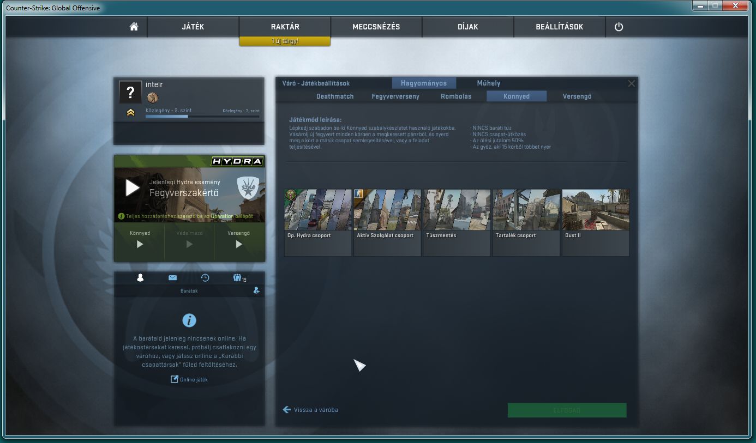Click 'NINCS baráti tűz' rule text
This screenshot has width=756, height=443.
[491, 128]
